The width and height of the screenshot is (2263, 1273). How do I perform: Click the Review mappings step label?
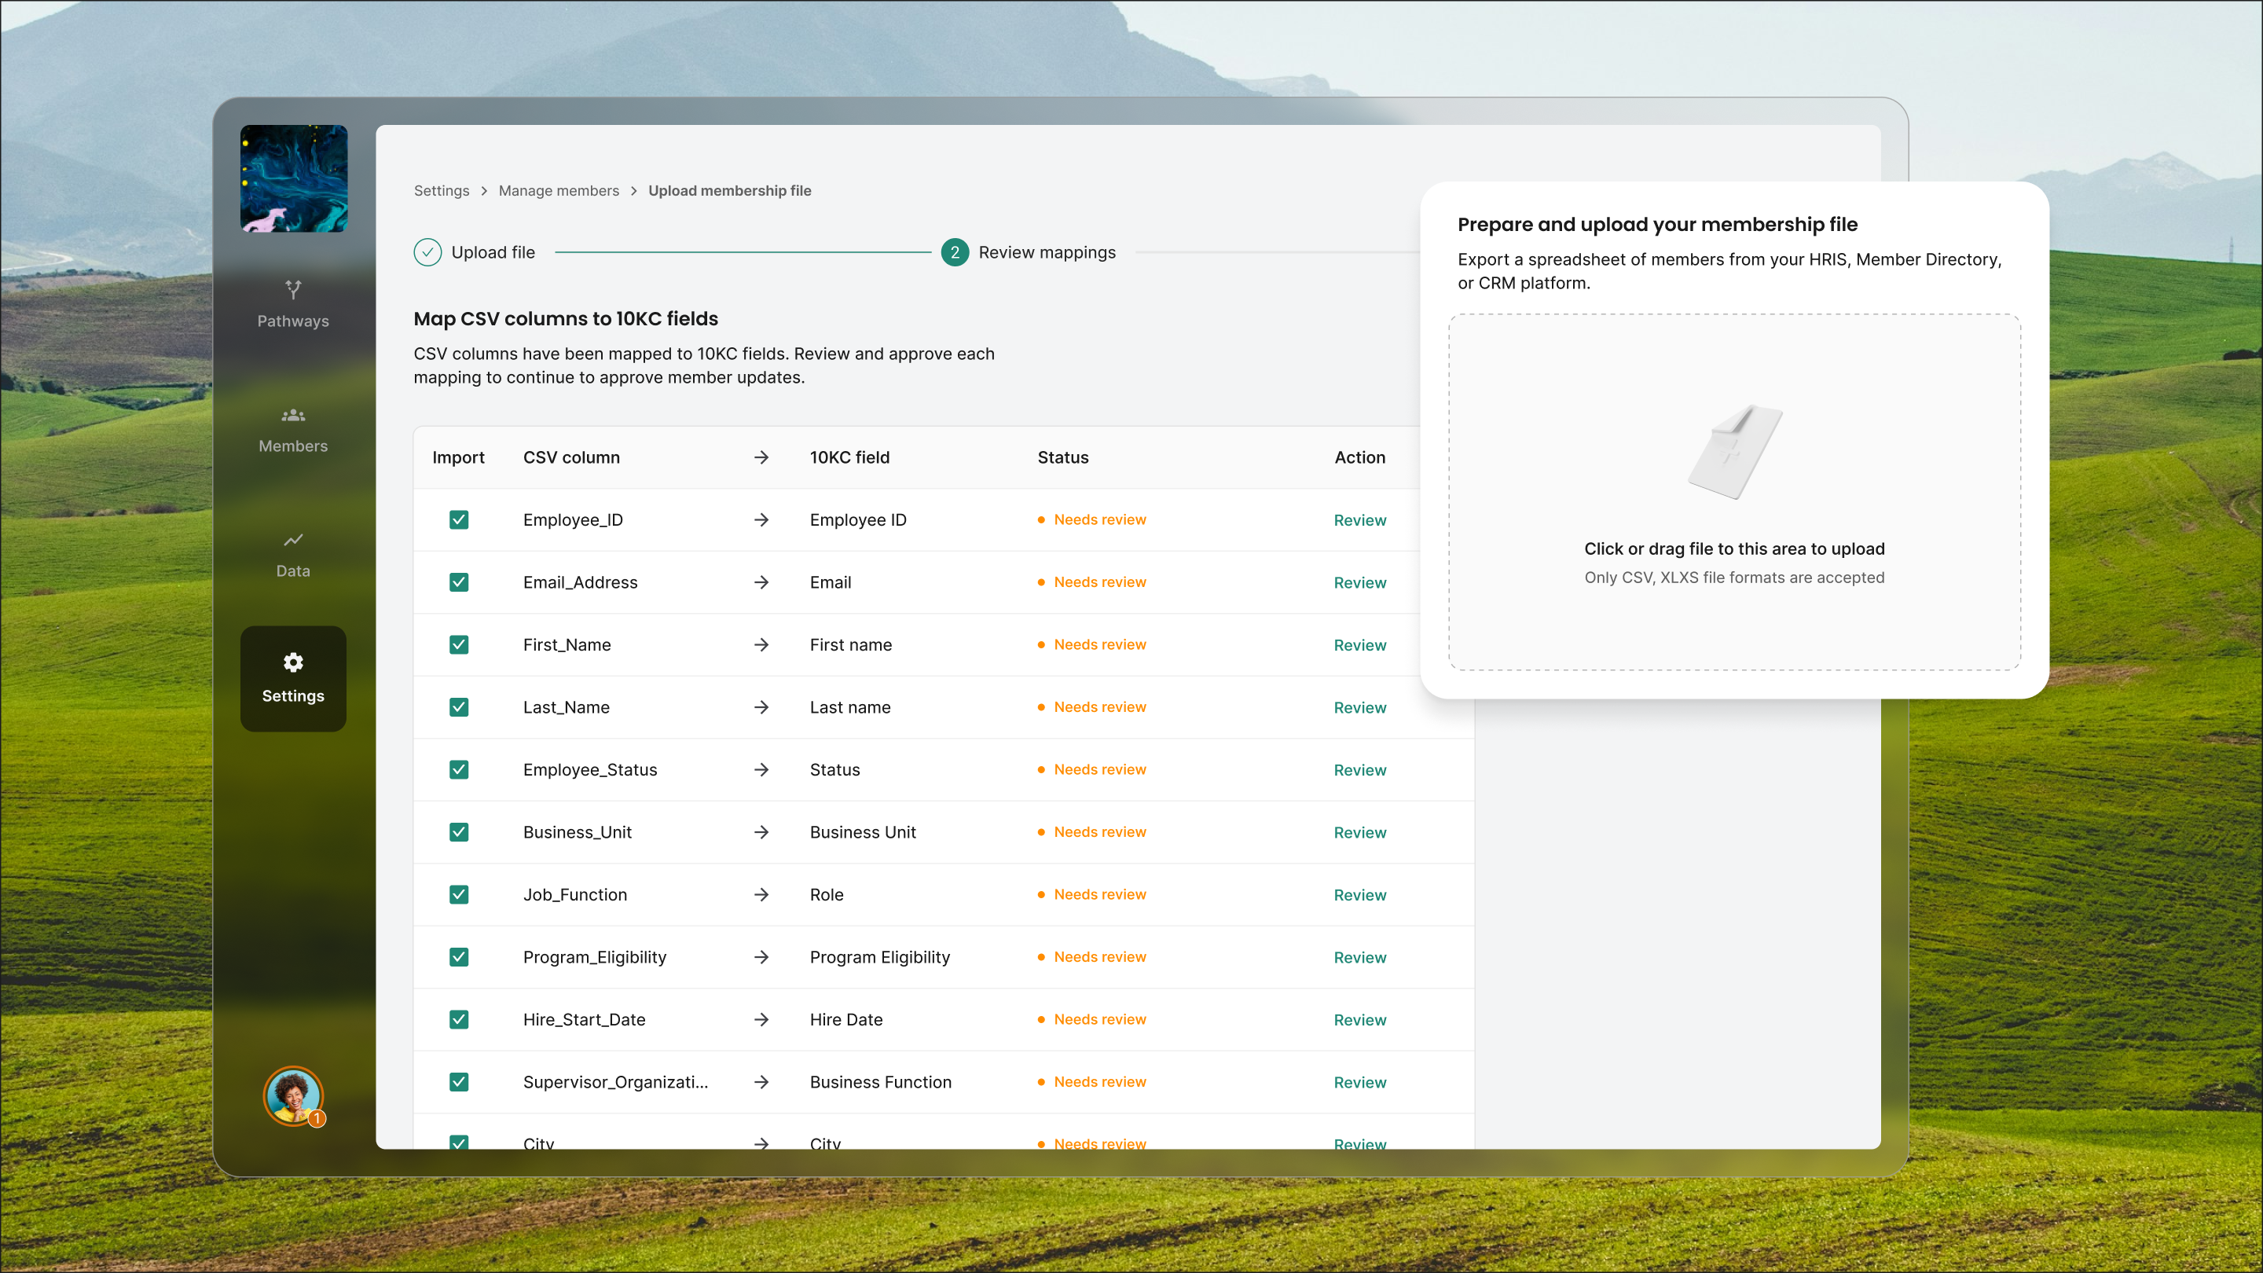coord(1047,252)
